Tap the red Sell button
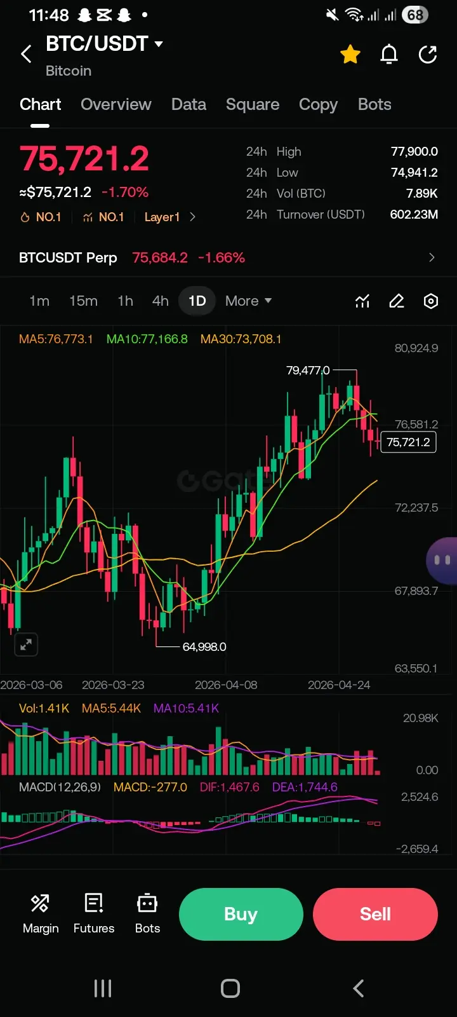The height and width of the screenshot is (1017, 457). (x=375, y=914)
